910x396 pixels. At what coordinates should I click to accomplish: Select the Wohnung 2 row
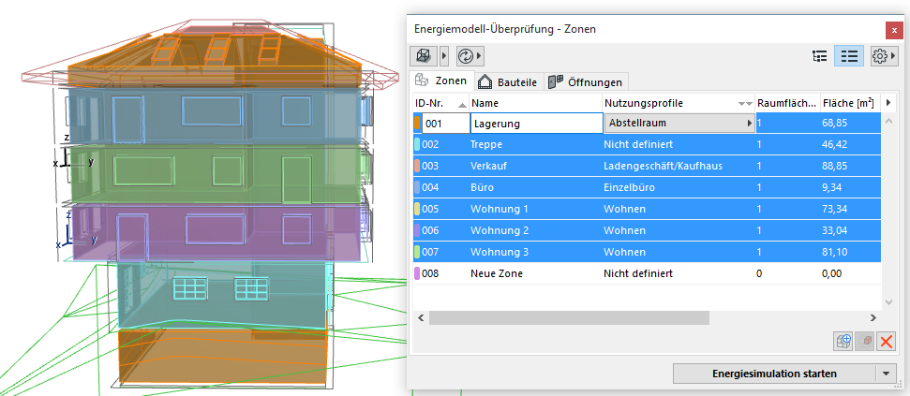tap(647, 230)
